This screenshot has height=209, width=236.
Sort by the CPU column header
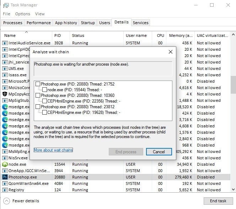pos(159,35)
